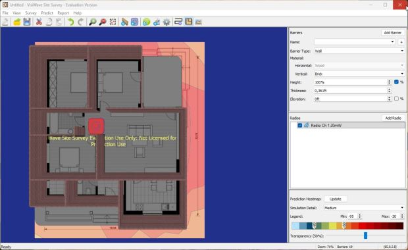
Task: Select the add barrier wall tool icon
Action: pyautogui.click(x=124, y=22)
